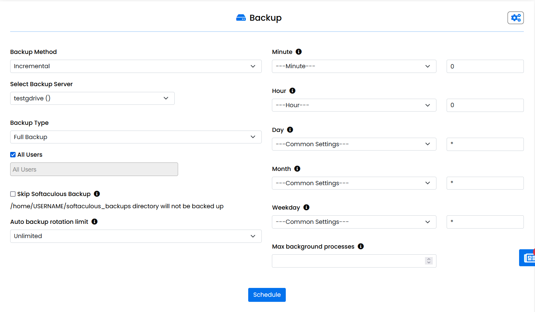Show info for Max background processes
Screen dimensions: 535x312
pyautogui.click(x=361, y=247)
